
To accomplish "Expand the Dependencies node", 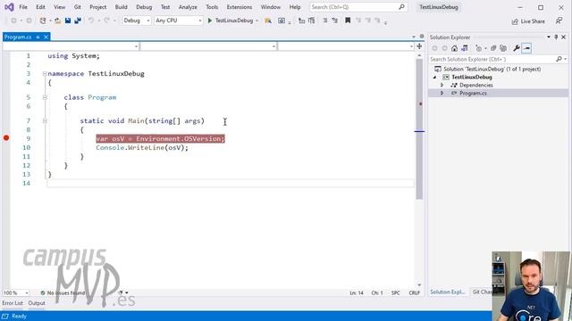I will (x=442, y=86).
